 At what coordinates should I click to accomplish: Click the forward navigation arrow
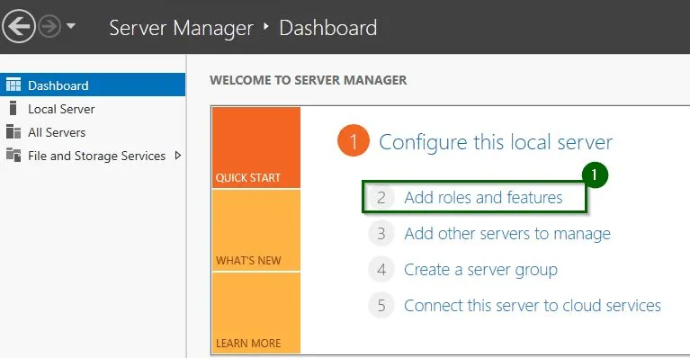(49, 27)
